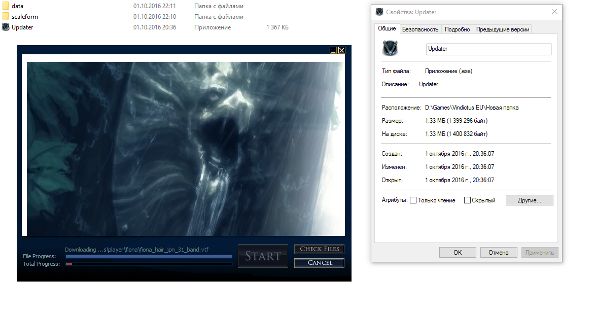The image size is (595, 314).
Task: Open the Безопасность tab
Action: click(420, 29)
